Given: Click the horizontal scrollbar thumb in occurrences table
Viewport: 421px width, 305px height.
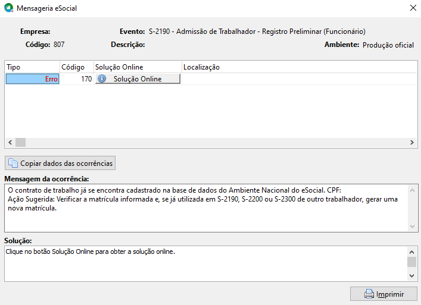Looking at the screenshot, I should pyautogui.click(x=20, y=142).
